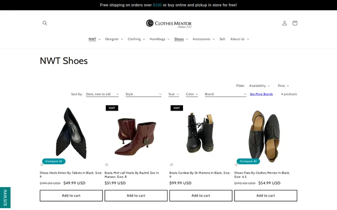Add Talbots kitten heels to cart
Image resolution: width=337 pixels, height=210 pixels.
[x=71, y=196]
